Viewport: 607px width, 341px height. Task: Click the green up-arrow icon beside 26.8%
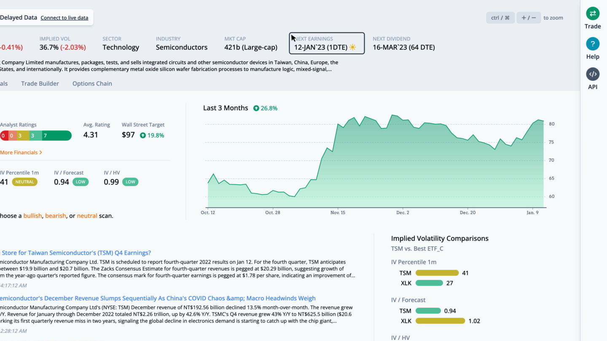coord(256,108)
